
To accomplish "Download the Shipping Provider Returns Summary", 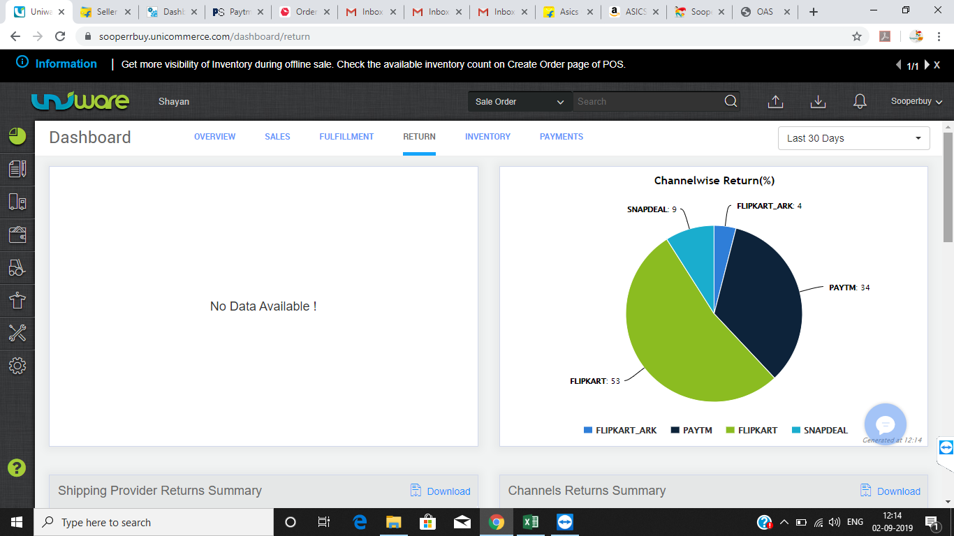I will [x=441, y=491].
